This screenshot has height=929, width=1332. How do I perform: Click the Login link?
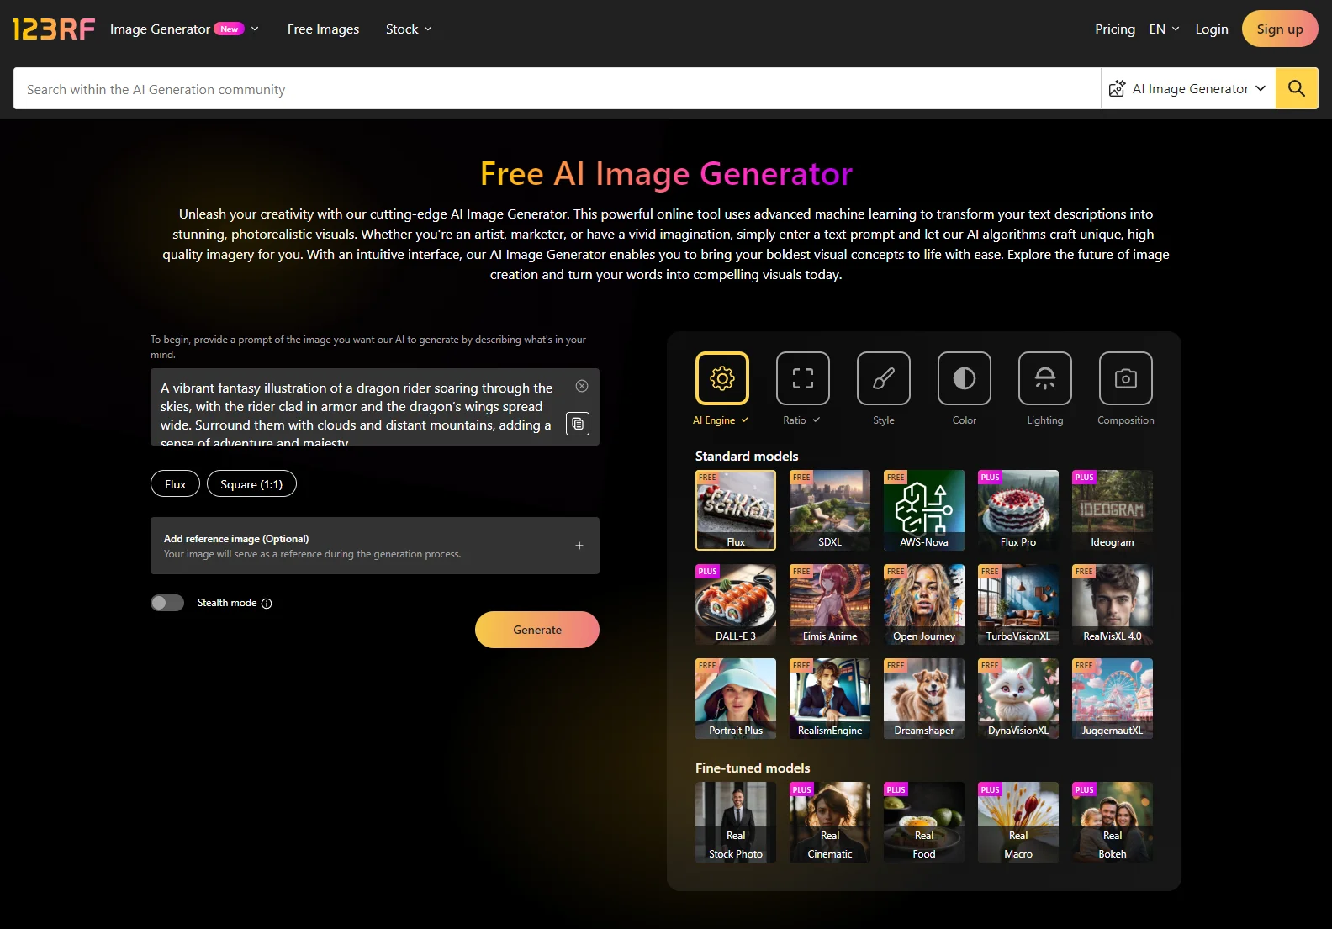click(x=1212, y=29)
